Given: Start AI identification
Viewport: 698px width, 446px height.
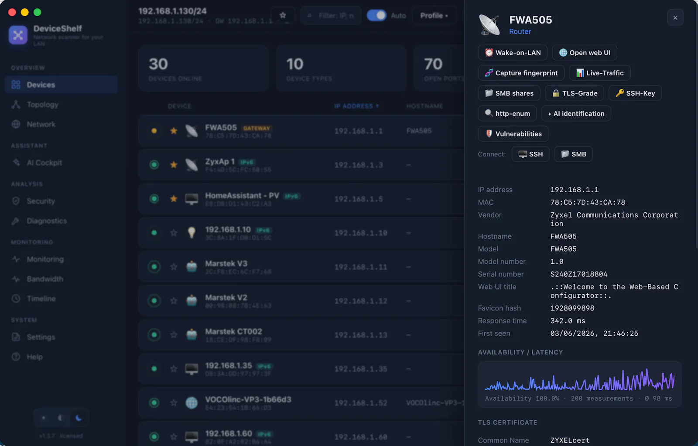Looking at the screenshot, I should 576,113.
